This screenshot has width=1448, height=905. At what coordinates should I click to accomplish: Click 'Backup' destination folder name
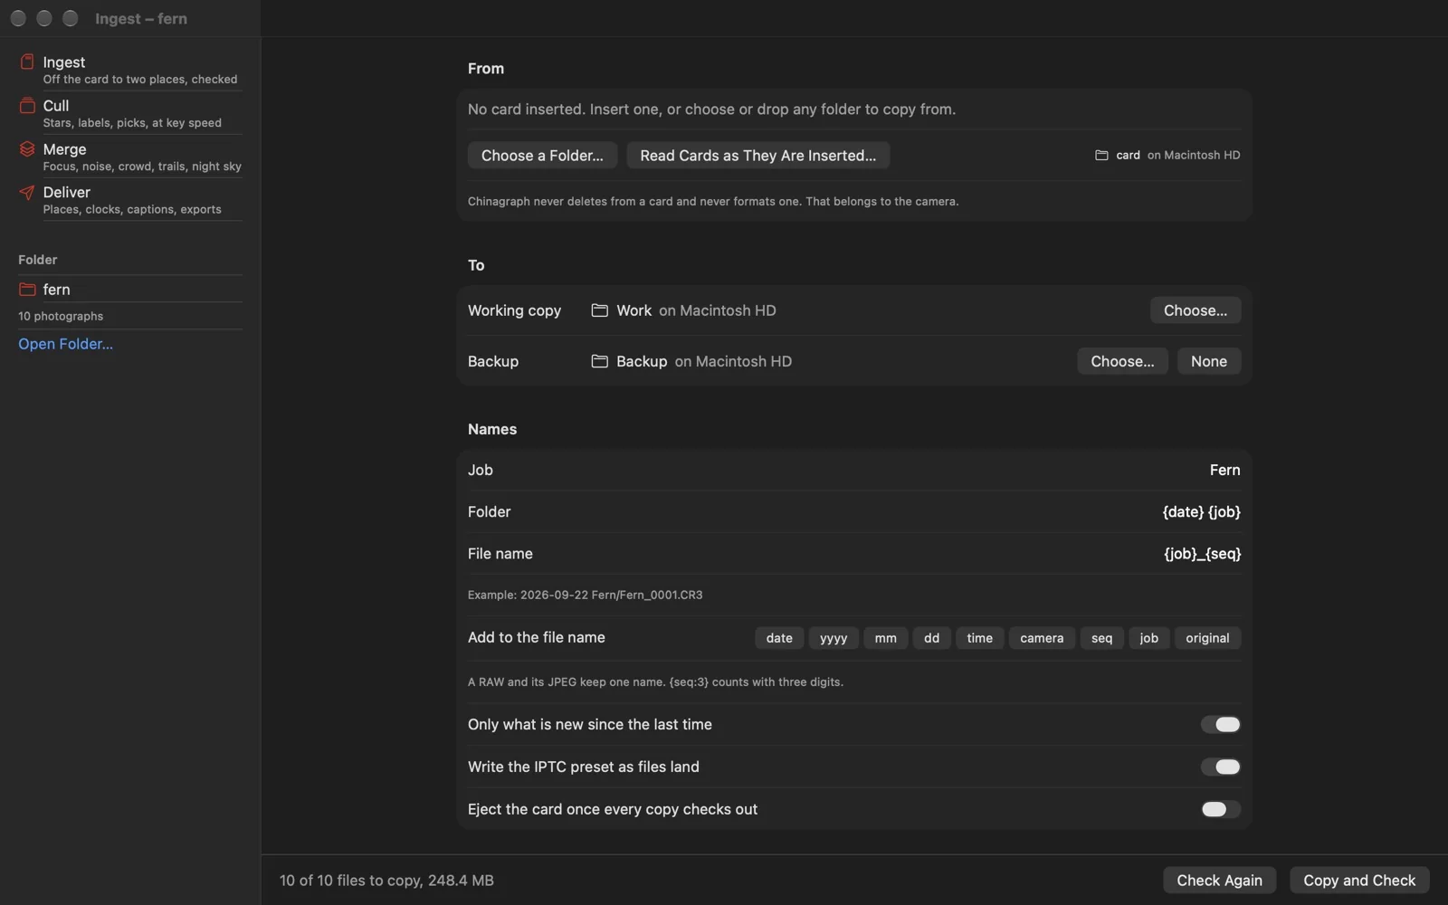coord(642,361)
